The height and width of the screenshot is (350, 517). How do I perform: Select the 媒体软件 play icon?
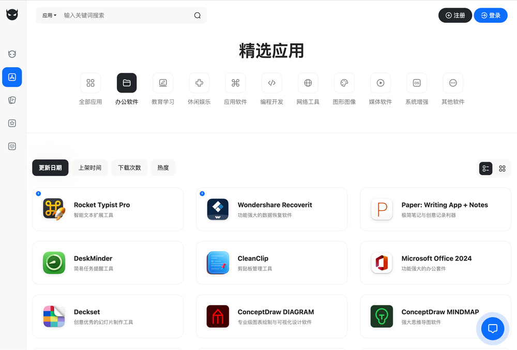(380, 83)
